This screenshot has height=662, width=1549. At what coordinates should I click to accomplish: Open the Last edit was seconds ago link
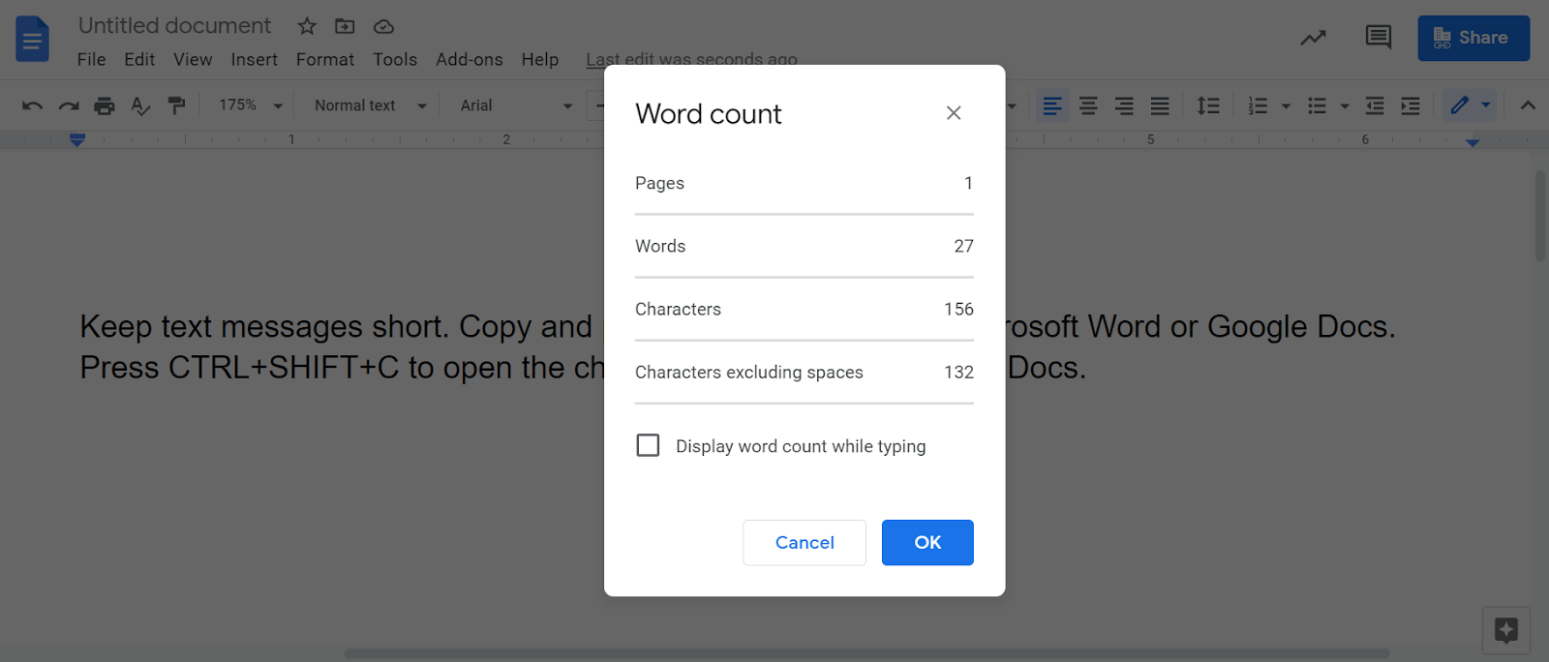(x=691, y=60)
